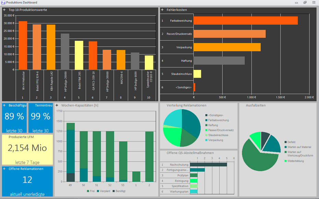Click the Produktions Dashboard app icon
The image size is (319, 199).
[3, 2]
